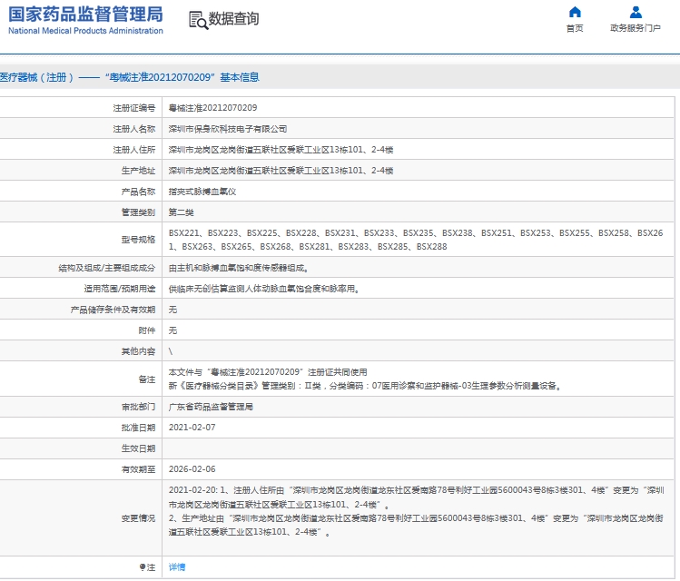The width and height of the screenshot is (680, 581).
Task: Click the home icon in the header
Action: point(574,13)
